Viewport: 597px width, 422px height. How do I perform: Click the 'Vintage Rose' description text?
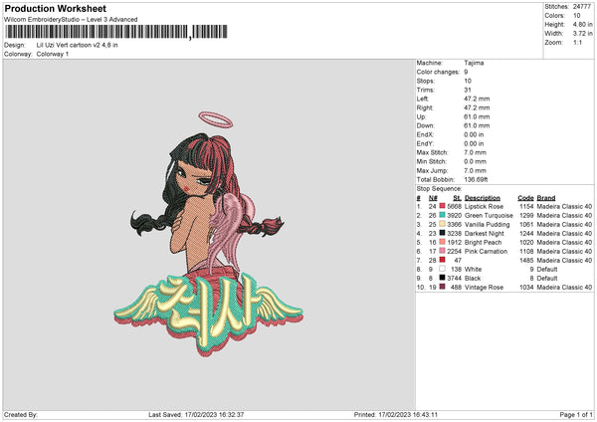point(484,288)
